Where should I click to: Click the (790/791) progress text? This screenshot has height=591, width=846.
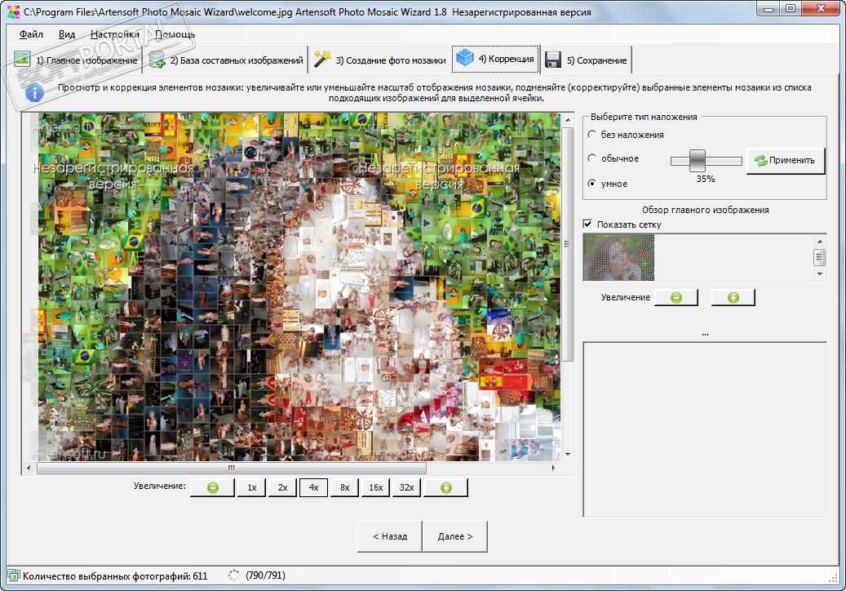click(x=265, y=575)
